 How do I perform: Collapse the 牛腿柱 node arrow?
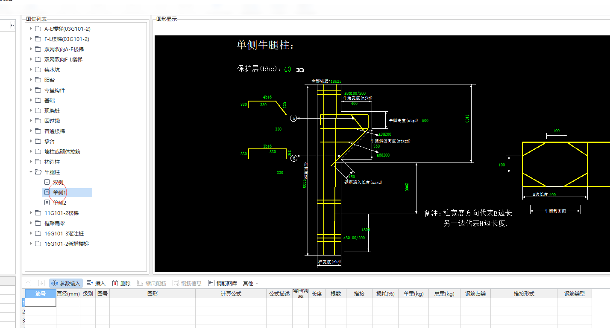31,172
